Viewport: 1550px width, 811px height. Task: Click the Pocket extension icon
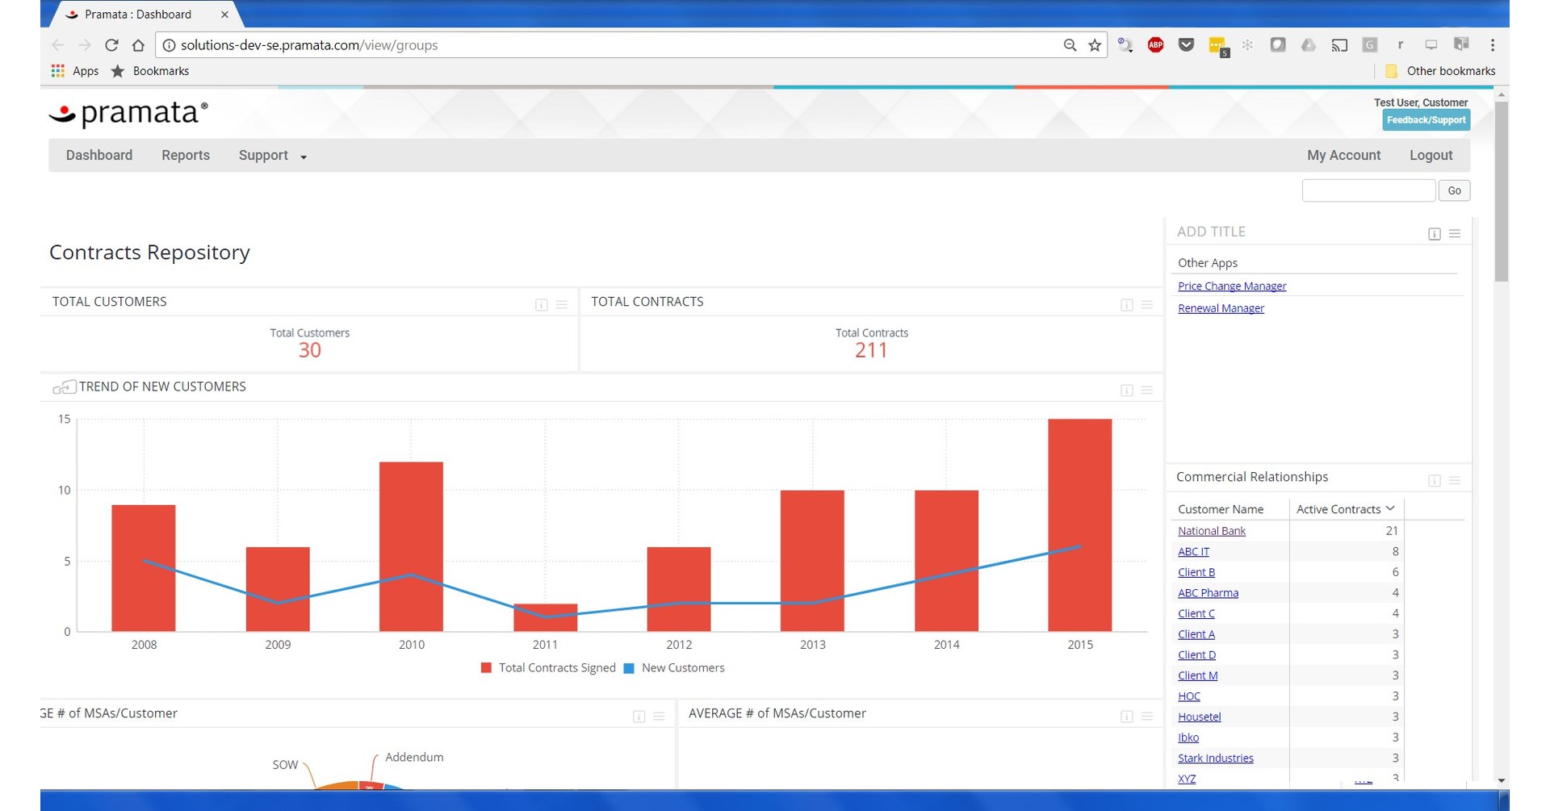(x=1186, y=45)
